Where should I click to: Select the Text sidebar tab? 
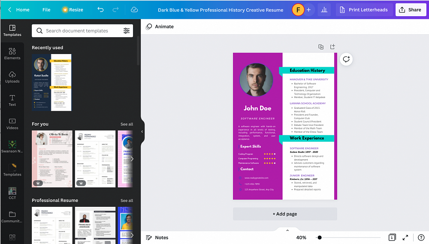pos(12,100)
